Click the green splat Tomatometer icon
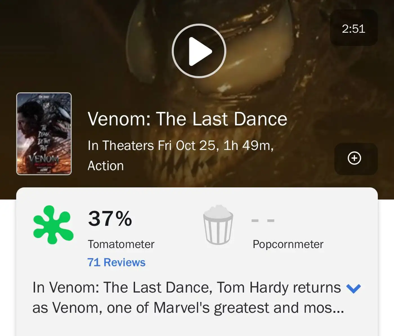This screenshot has width=394, height=336. [53, 224]
